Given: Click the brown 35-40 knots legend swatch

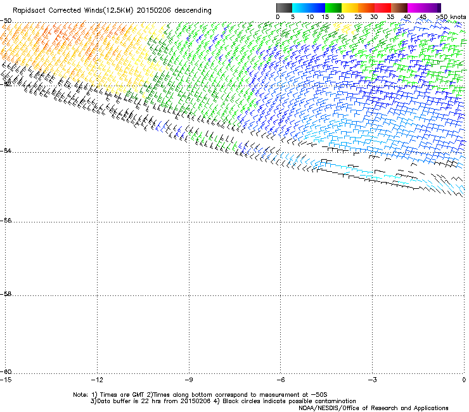Looking at the screenshot, I should point(399,8).
